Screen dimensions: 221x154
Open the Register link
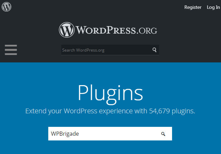click(193, 7)
